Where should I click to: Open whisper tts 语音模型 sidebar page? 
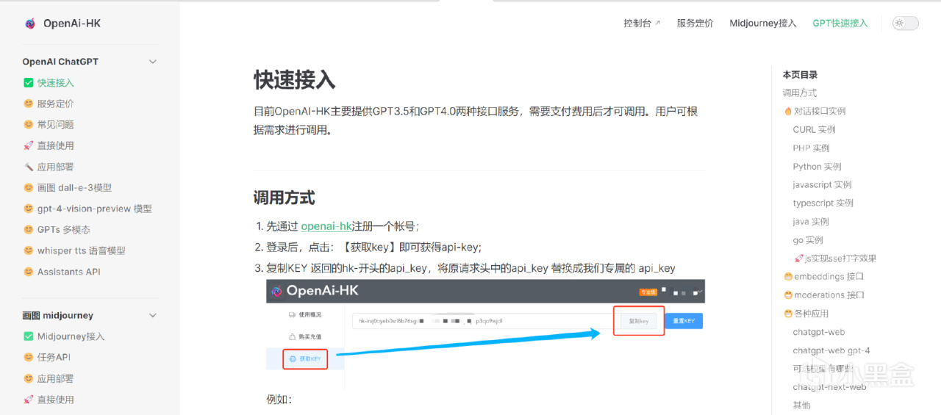[82, 250]
